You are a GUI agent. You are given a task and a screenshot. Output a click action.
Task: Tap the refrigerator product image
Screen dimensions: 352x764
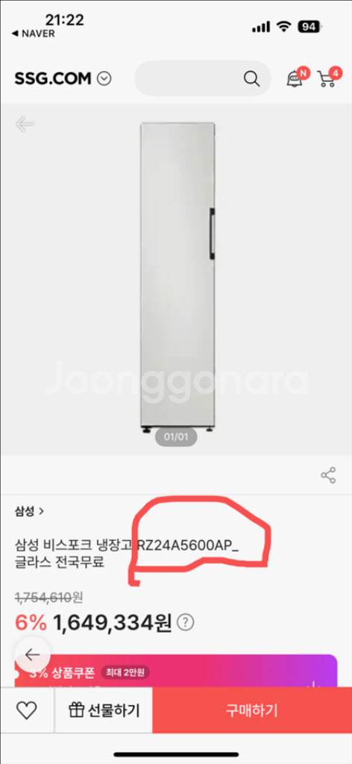coord(177,278)
